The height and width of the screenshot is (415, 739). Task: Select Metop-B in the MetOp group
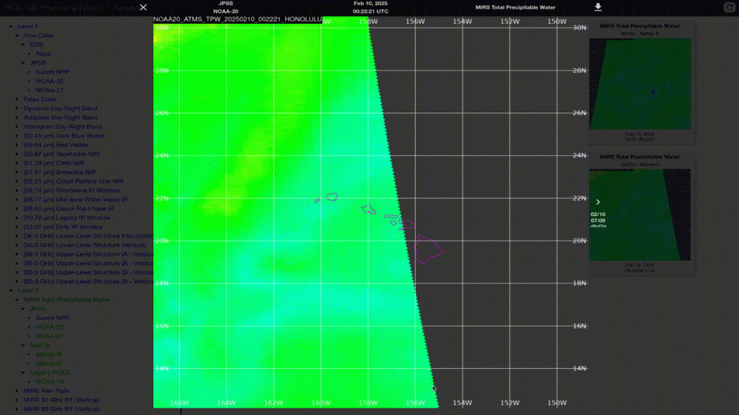(x=48, y=354)
